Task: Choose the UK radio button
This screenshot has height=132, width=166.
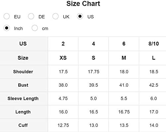Action: tap(55, 16)
